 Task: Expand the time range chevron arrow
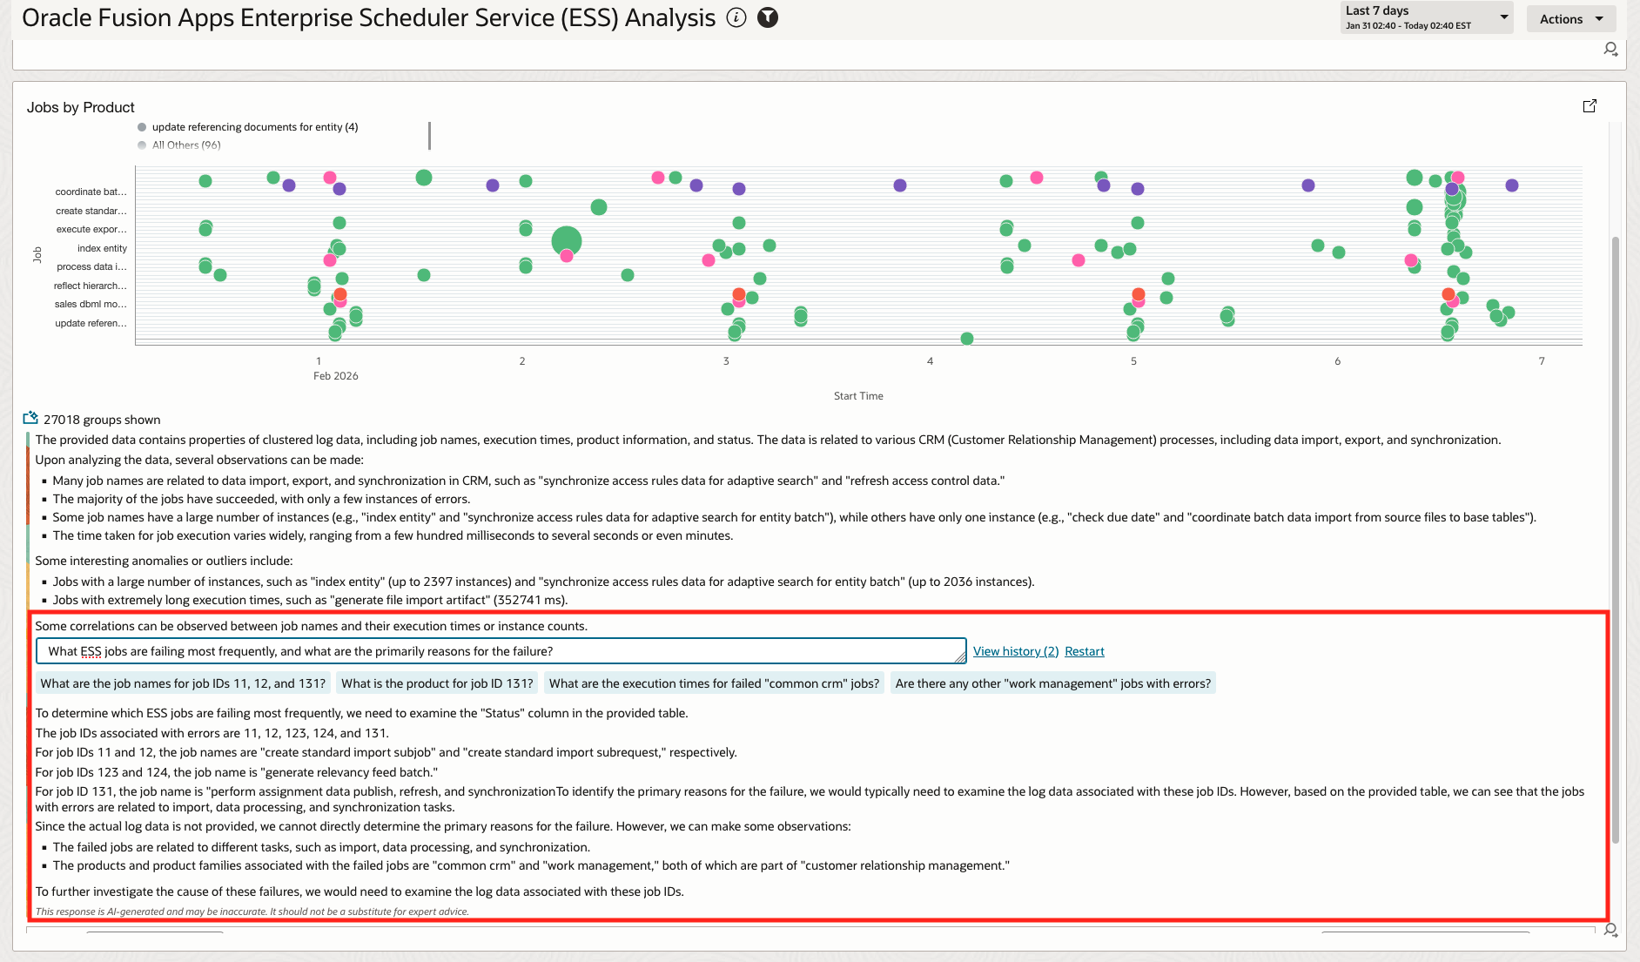point(1503,17)
